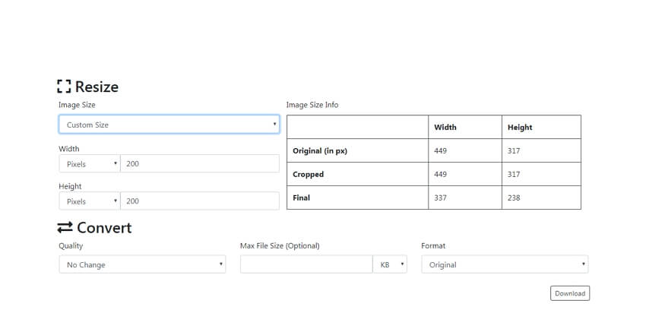Click the Cropped row label
The height and width of the screenshot is (313, 646).
(308, 174)
